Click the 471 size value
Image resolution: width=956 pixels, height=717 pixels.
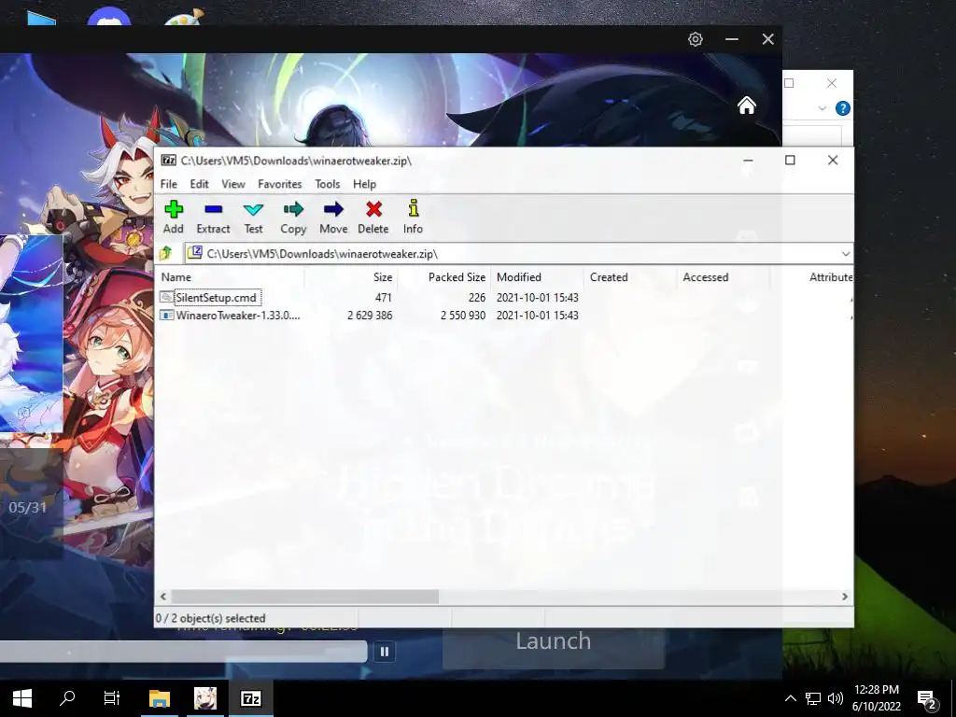point(384,298)
